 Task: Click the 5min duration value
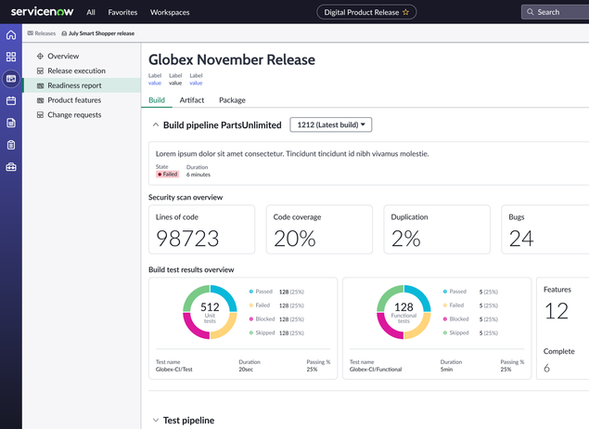coord(447,370)
